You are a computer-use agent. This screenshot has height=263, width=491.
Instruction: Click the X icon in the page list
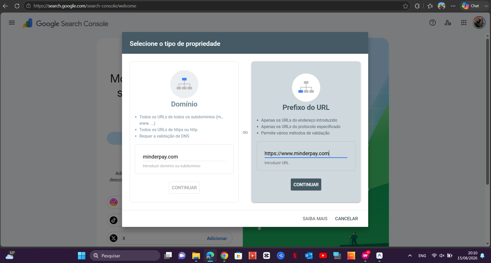coord(114,238)
